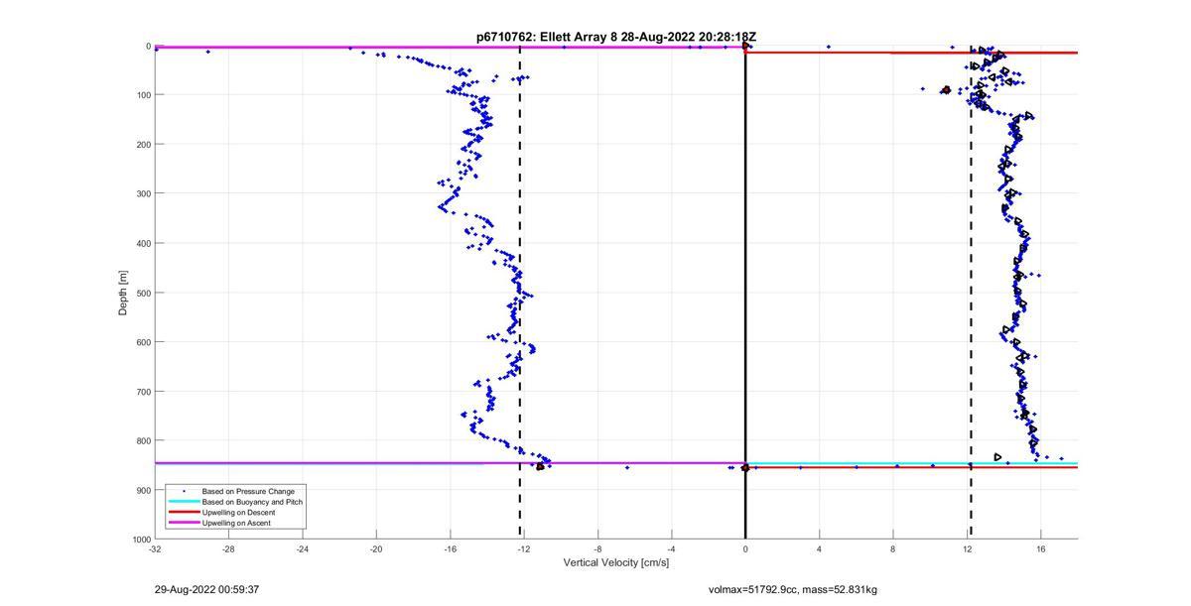The image size is (1191, 606).
Task: Click the y-axis tick label 200
Action: 143,145
